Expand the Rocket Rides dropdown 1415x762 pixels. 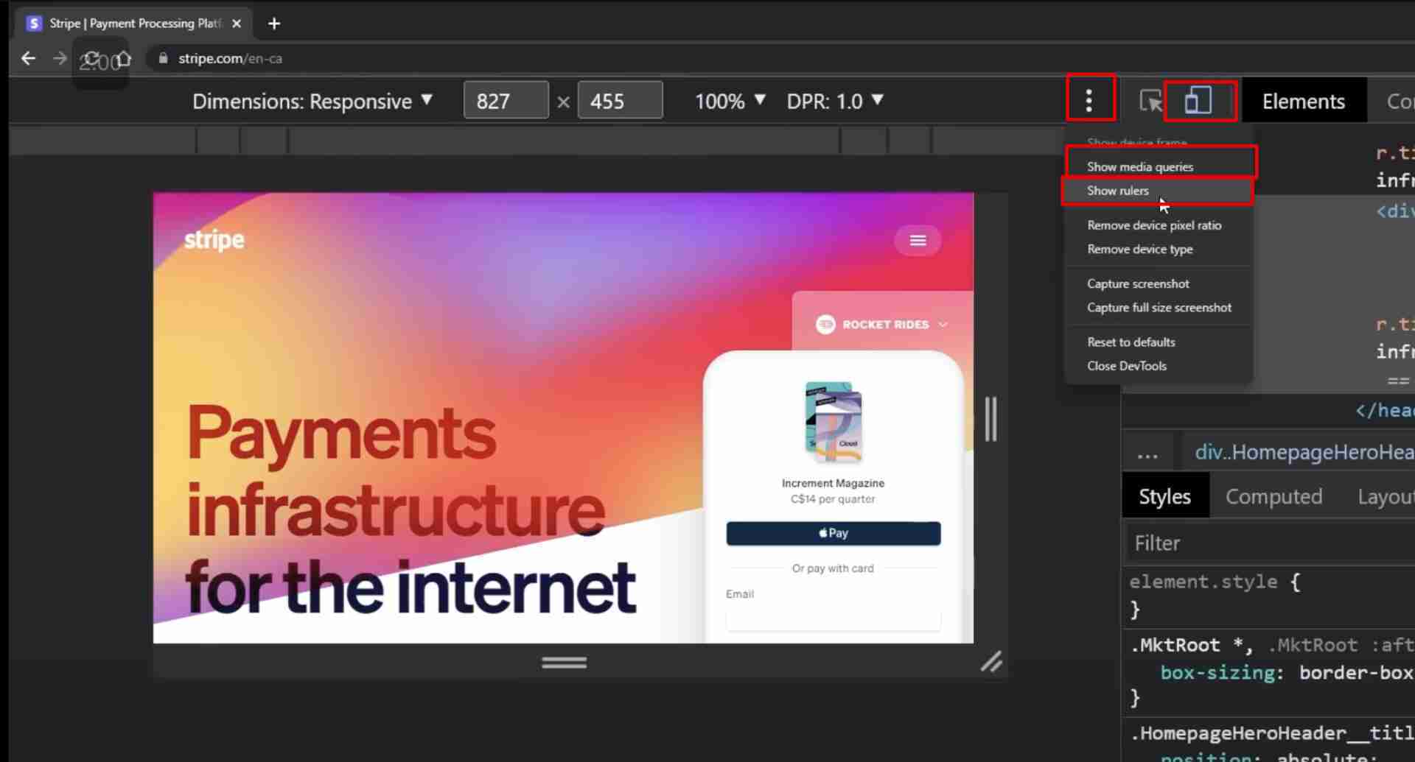(x=882, y=325)
